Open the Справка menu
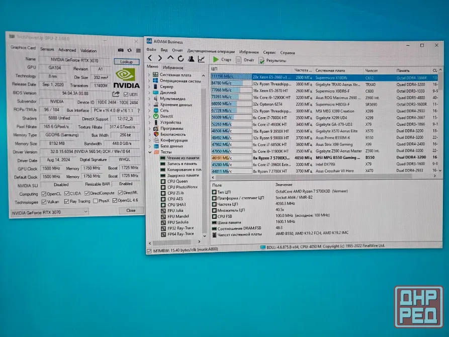The width and height of the screenshot is (449, 337). coord(288,53)
